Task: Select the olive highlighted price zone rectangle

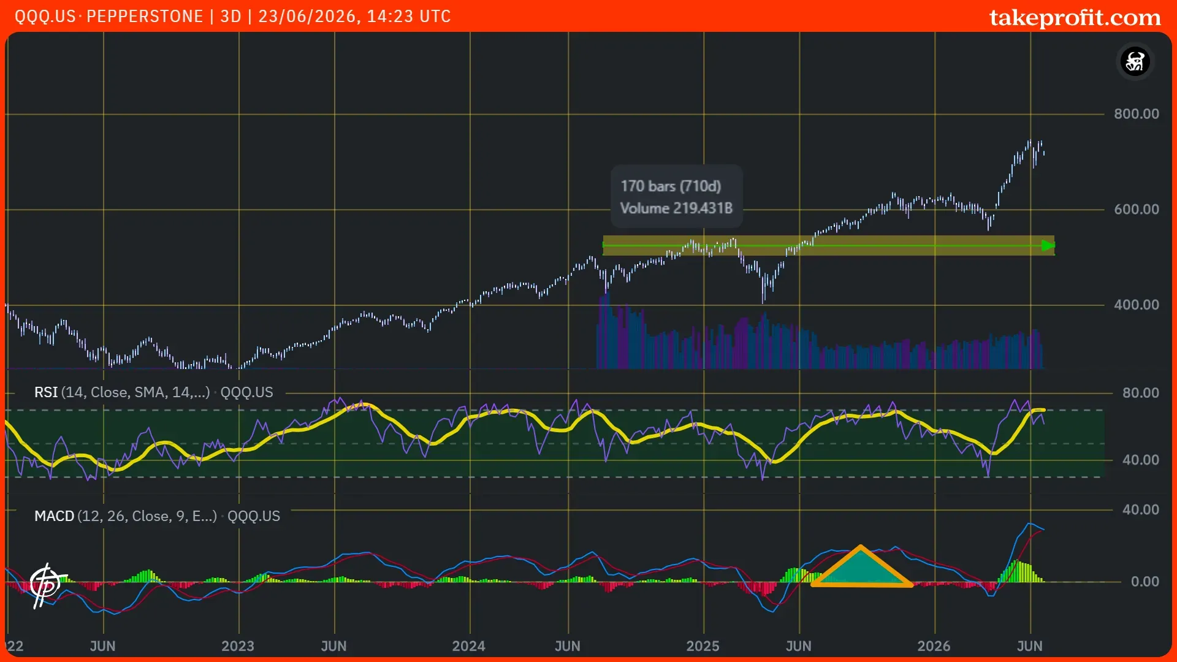Action: click(828, 246)
